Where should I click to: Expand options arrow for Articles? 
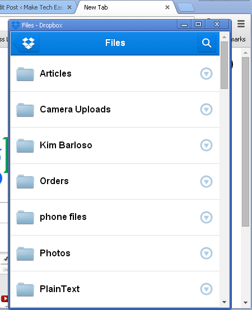(x=206, y=74)
